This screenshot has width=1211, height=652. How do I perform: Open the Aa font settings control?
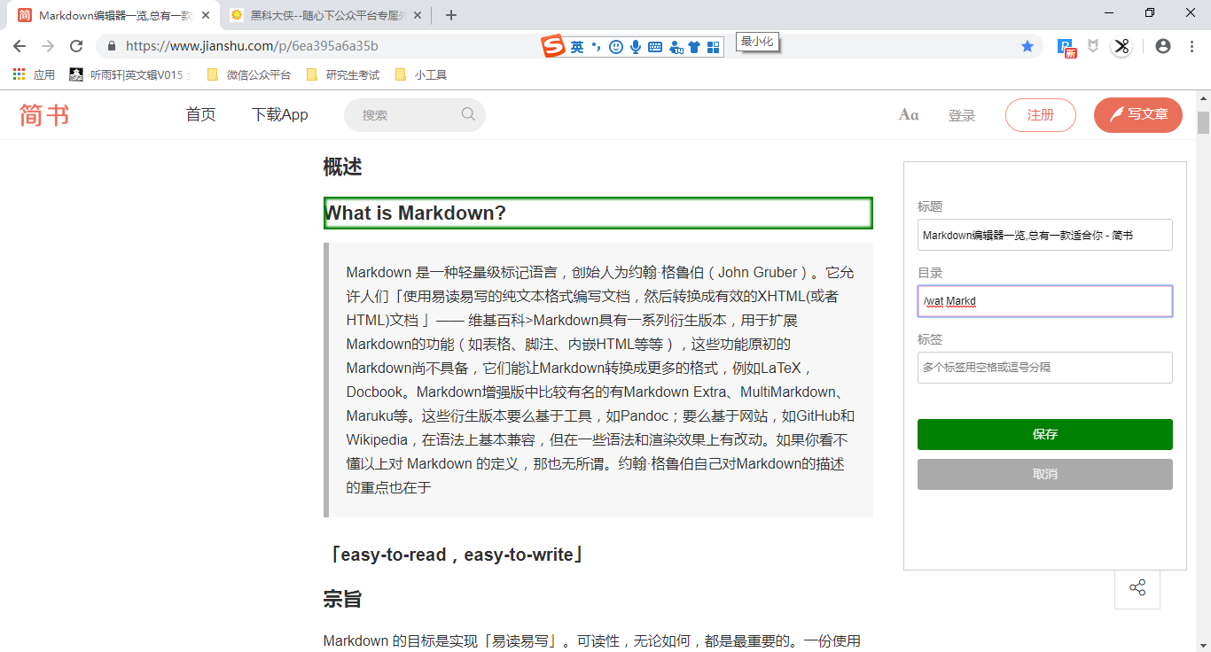click(x=908, y=114)
